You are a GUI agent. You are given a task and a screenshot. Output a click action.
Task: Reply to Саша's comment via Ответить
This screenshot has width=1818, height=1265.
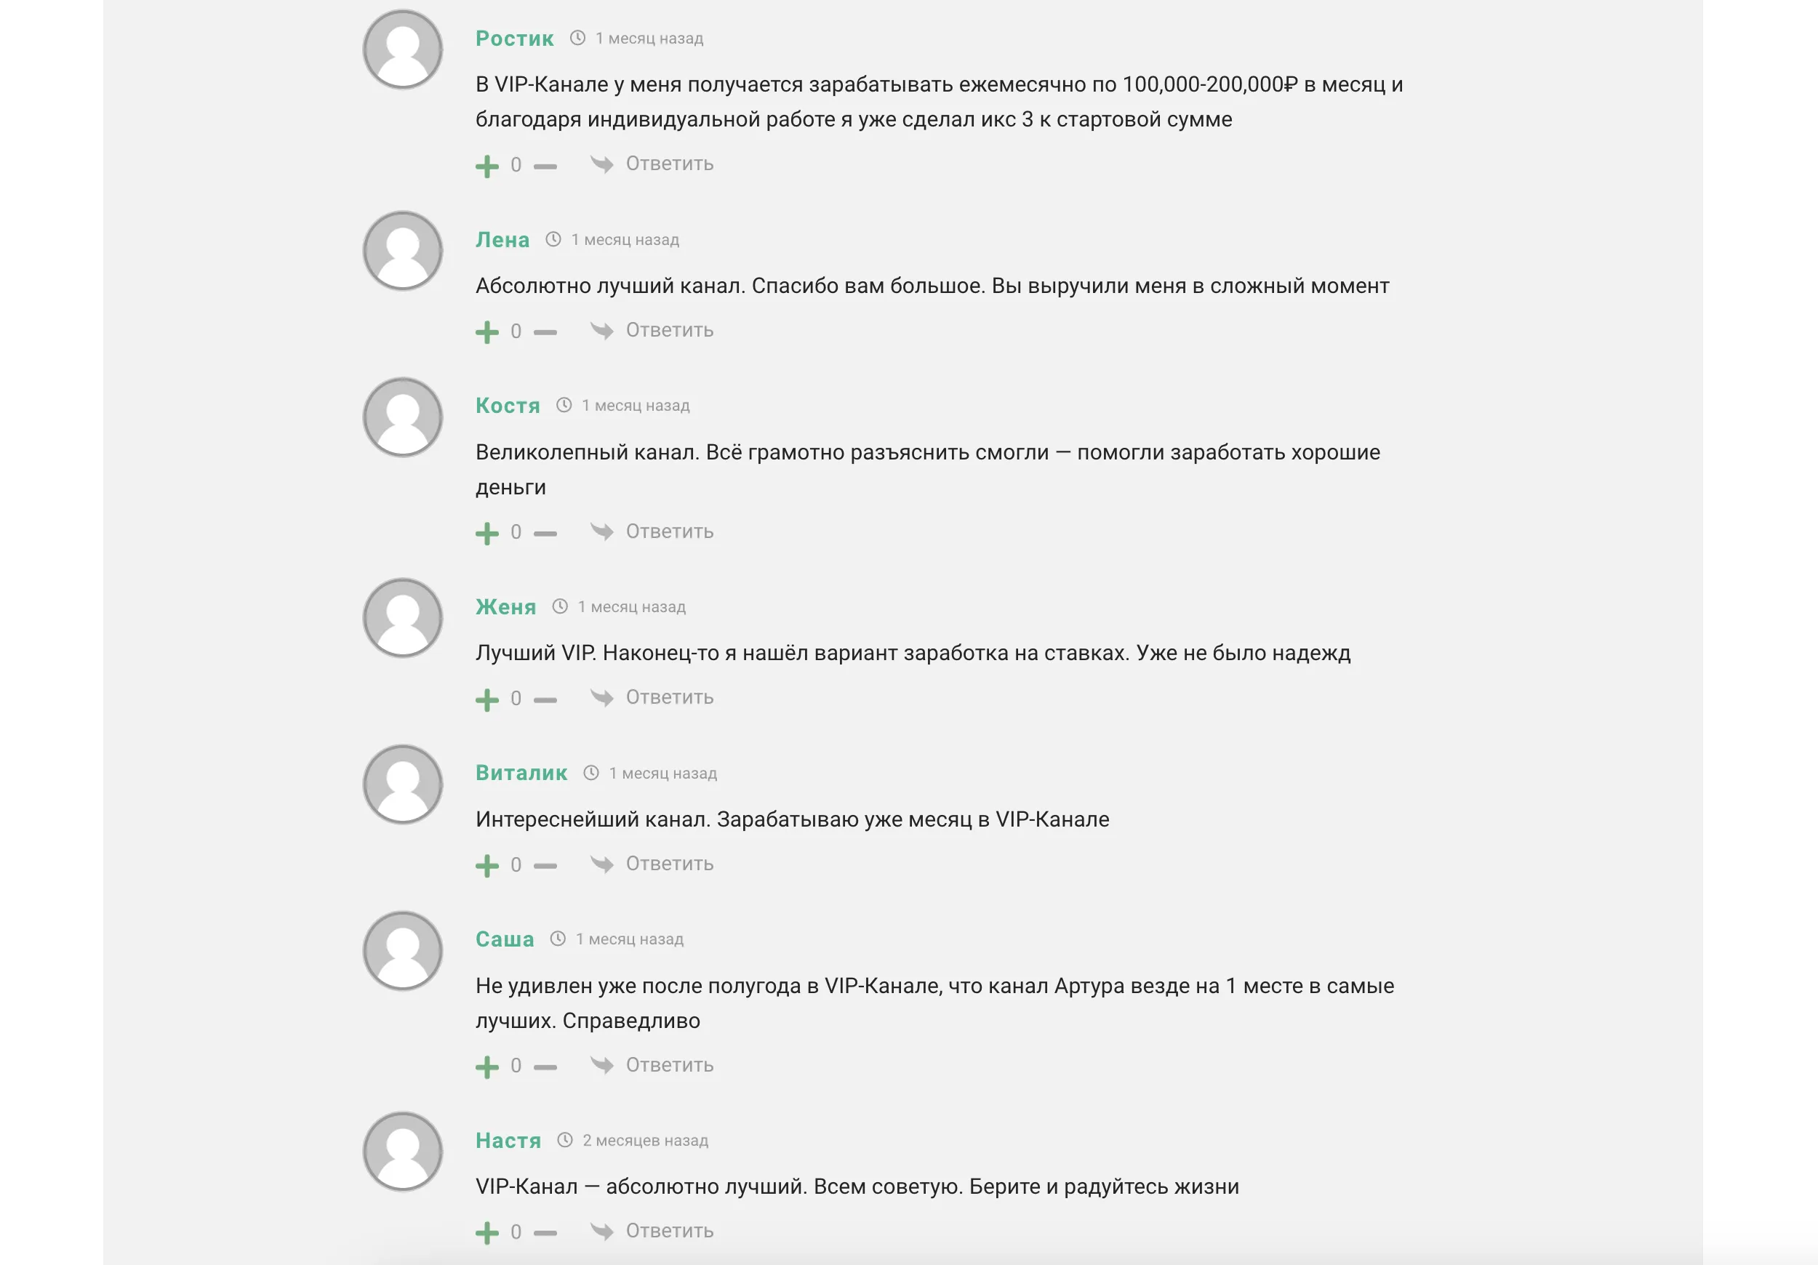tap(670, 1065)
